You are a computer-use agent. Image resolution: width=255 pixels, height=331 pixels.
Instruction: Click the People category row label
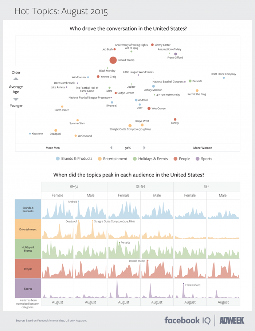pos(28,269)
